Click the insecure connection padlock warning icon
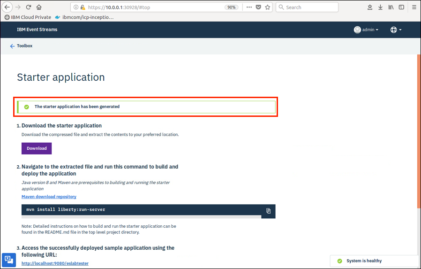 tap(83, 7)
